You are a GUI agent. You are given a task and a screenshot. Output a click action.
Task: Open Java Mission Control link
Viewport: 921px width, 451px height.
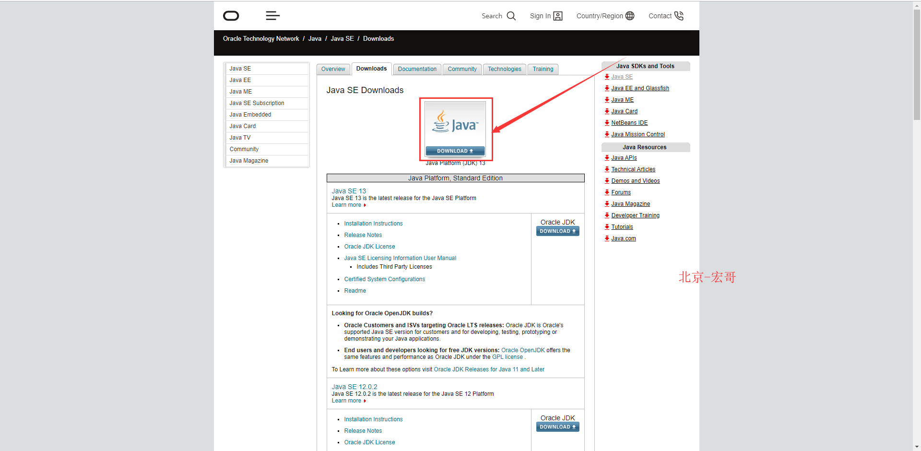[x=638, y=134]
